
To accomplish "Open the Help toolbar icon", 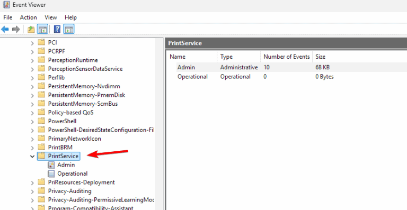I will click(x=57, y=29).
